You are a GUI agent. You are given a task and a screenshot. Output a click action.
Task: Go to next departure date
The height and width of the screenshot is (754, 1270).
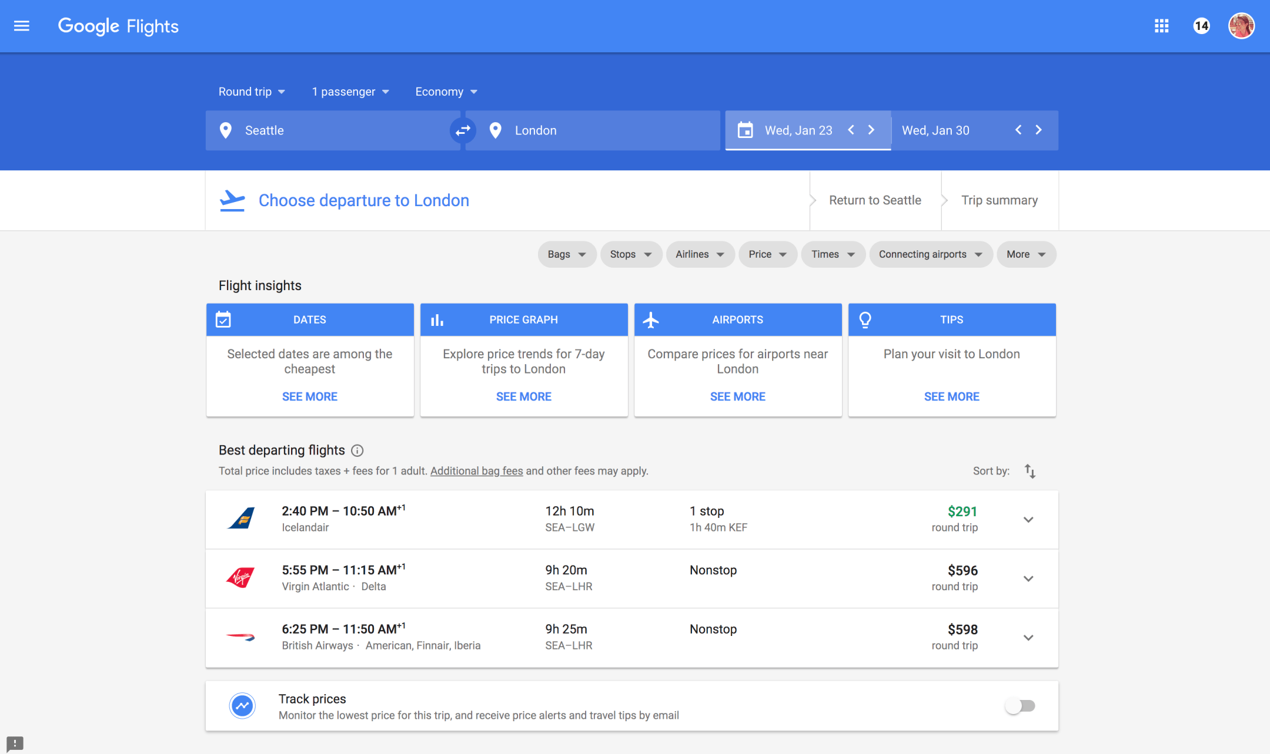[x=871, y=130]
